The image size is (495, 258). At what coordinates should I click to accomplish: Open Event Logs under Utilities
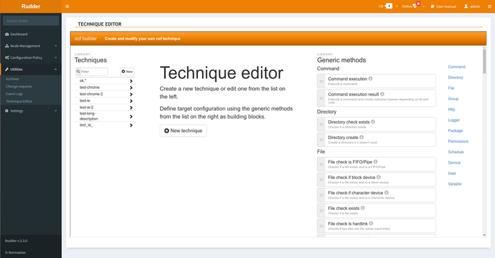14,94
